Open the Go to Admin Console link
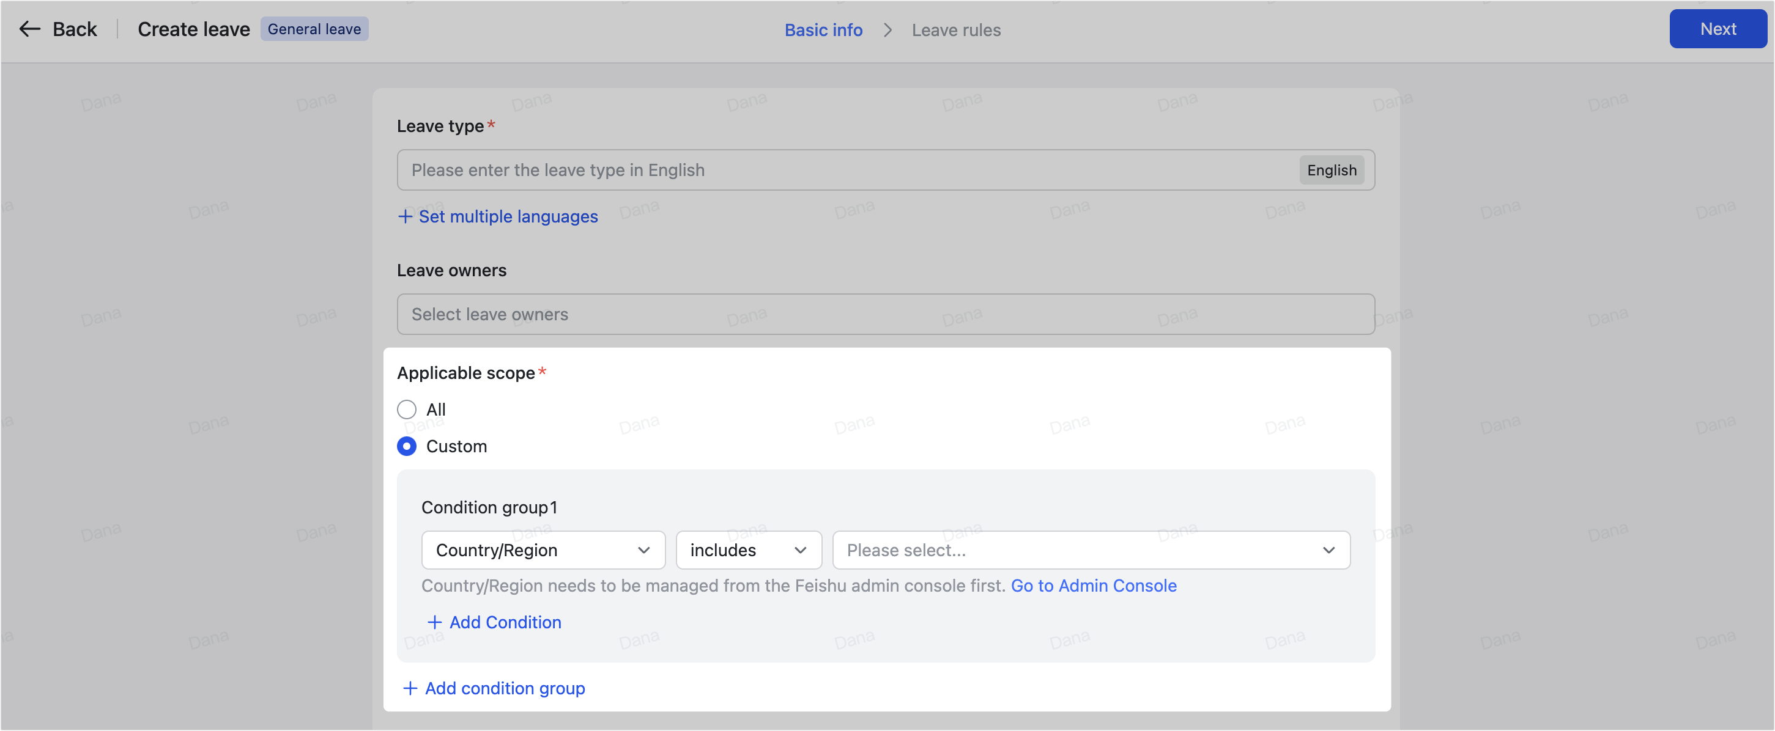Screen dimensions: 1775x731 [x=1093, y=586]
